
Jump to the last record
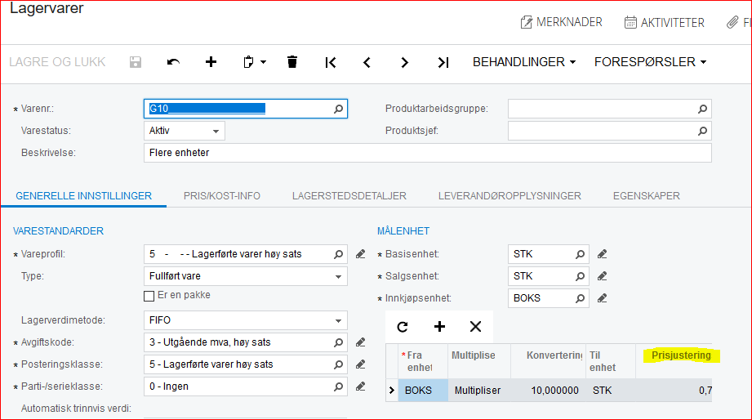pos(443,62)
